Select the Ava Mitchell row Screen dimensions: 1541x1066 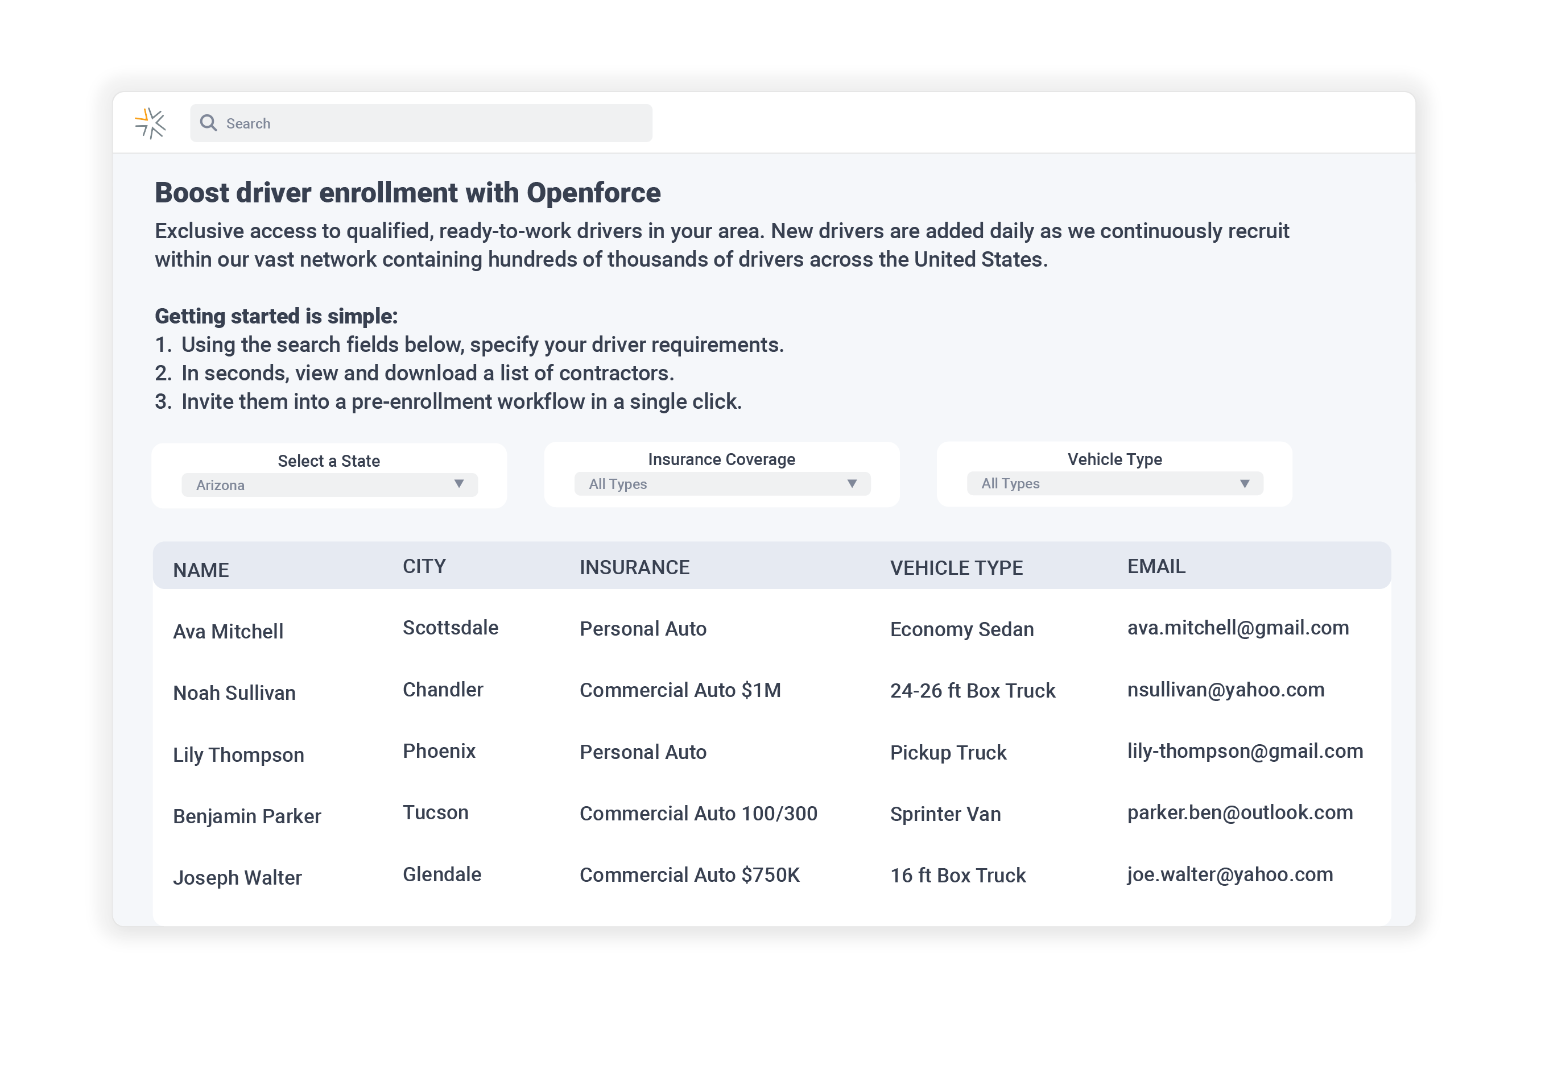228,631
